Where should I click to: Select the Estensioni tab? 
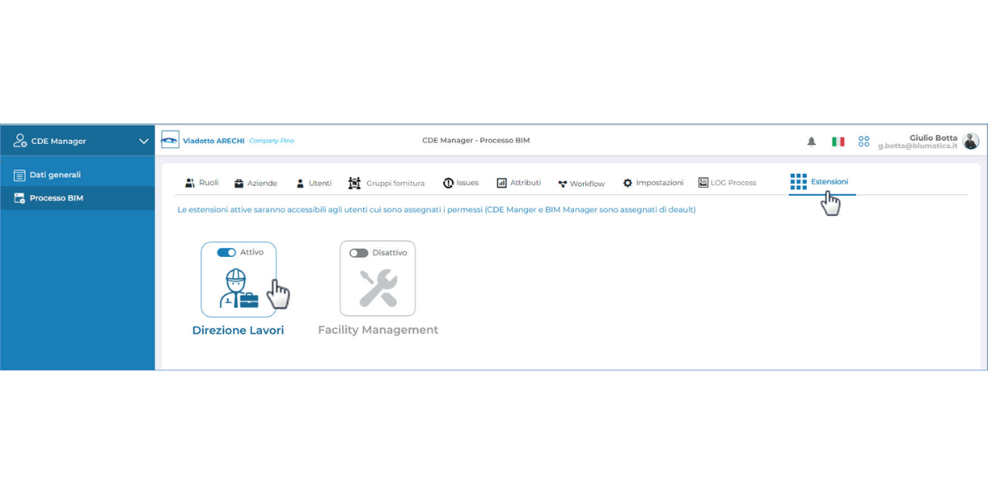pyautogui.click(x=820, y=182)
